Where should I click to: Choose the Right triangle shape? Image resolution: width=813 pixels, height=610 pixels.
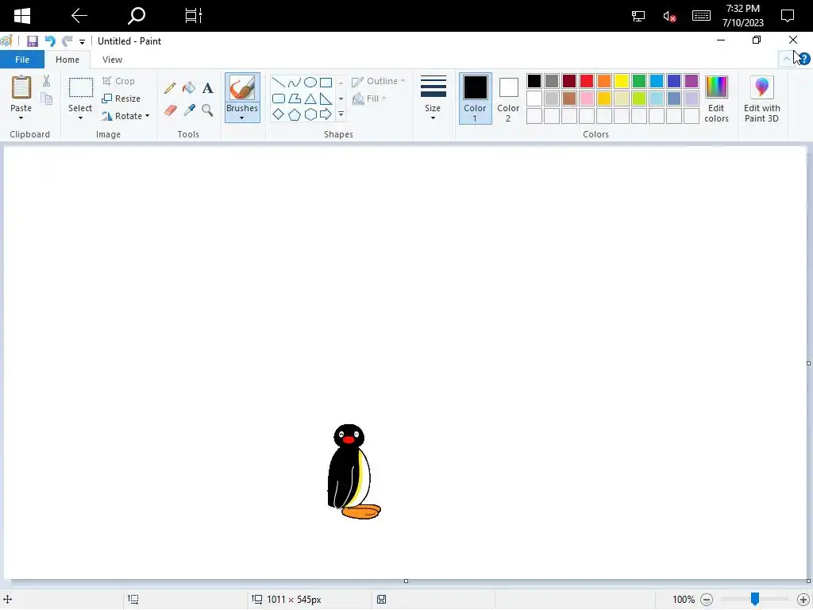(x=326, y=98)
